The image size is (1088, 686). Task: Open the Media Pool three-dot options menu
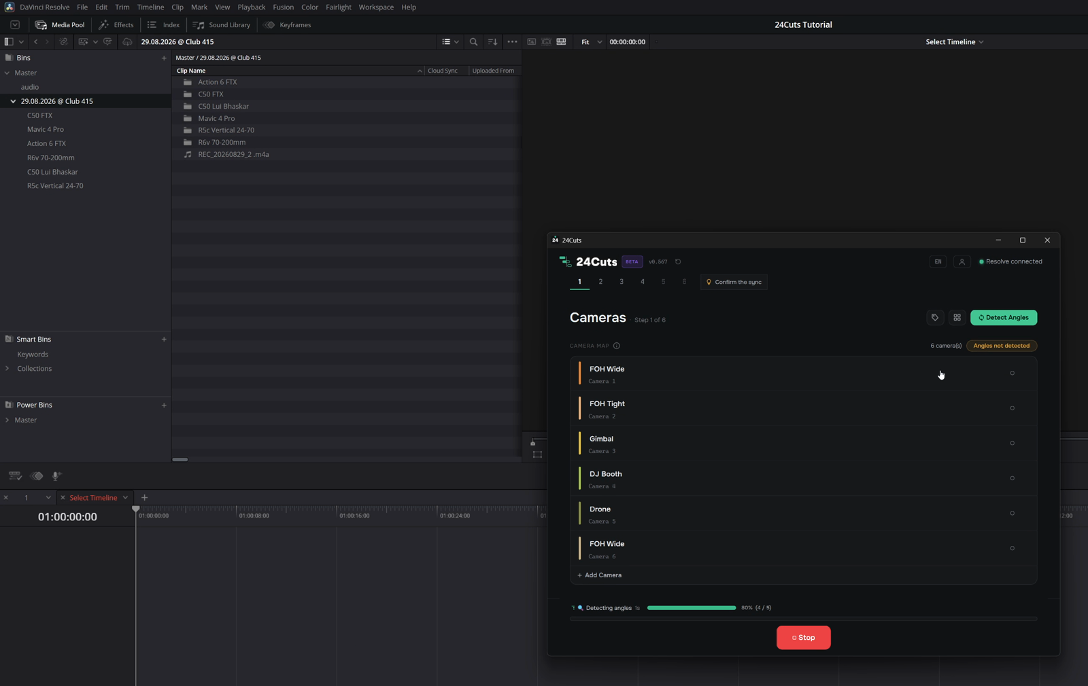tap(512, 42)
